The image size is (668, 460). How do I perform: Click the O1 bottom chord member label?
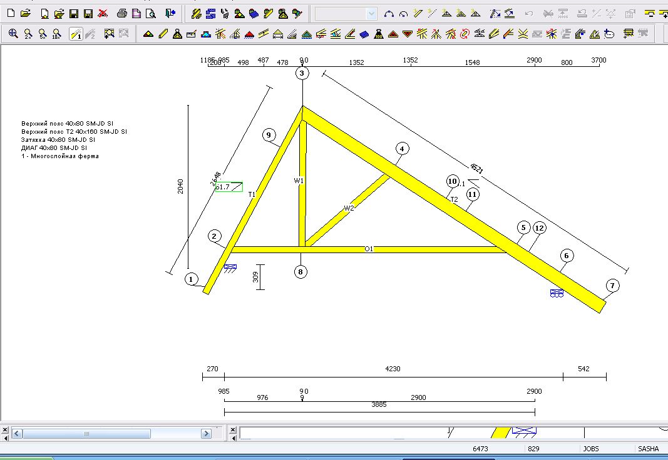click(369, 249)
